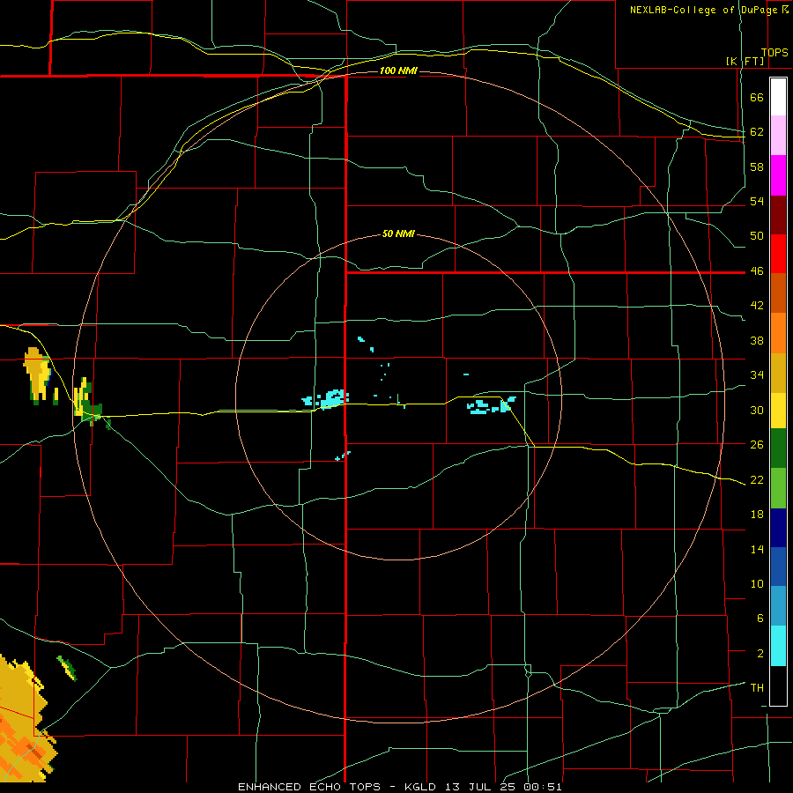This screenshot has width=793, height=793.
Task: Choose the dark green legend band
Action: 778,448
